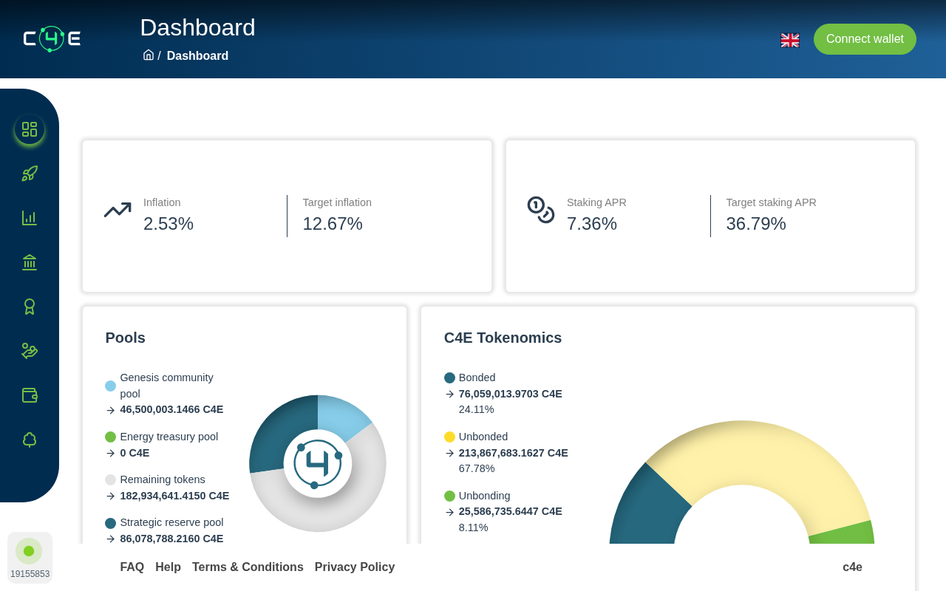Click the home icon in breadcrumb
Viewport: 946px width, 591px height.
pos(149,55)
